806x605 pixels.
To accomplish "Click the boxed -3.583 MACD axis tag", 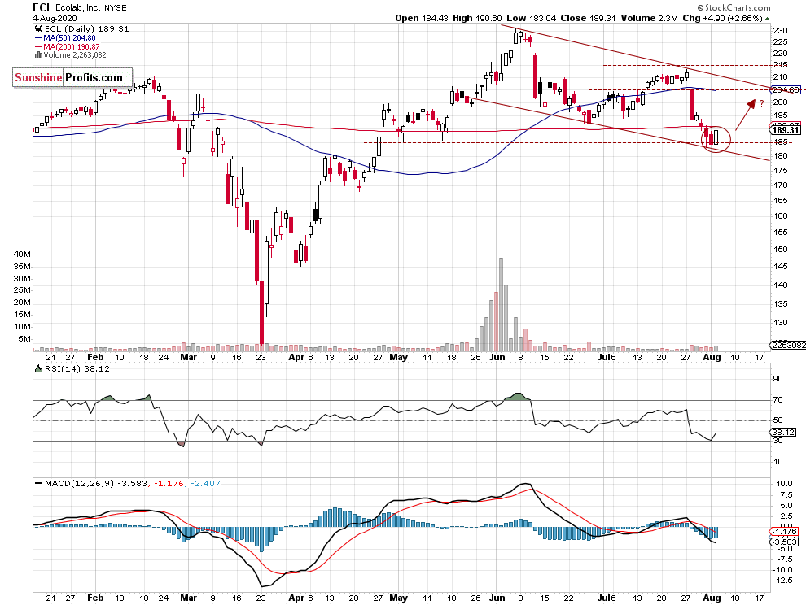I will pyautogui.click(x=784, y=542).
